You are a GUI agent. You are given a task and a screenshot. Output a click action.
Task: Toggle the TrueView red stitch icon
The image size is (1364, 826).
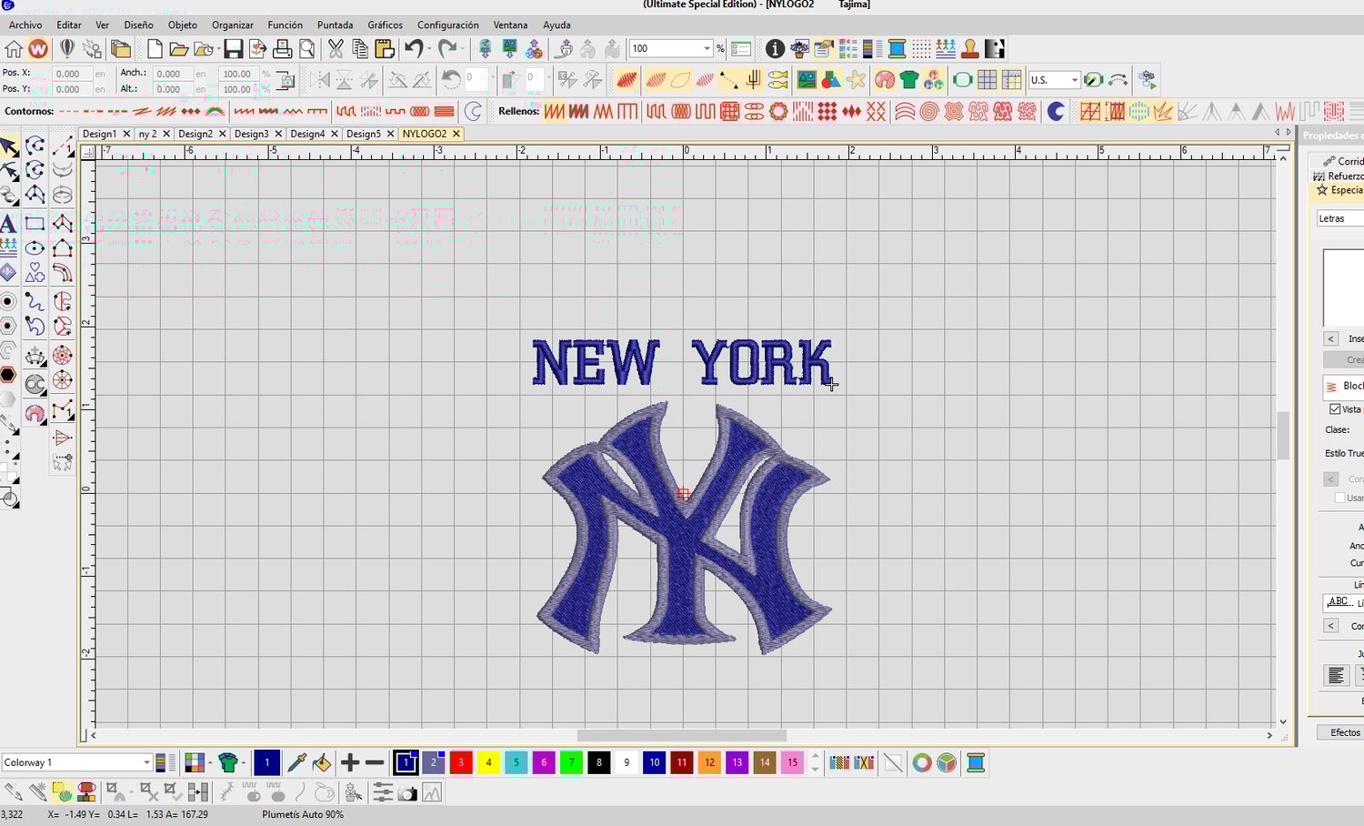tap(627, 80)
